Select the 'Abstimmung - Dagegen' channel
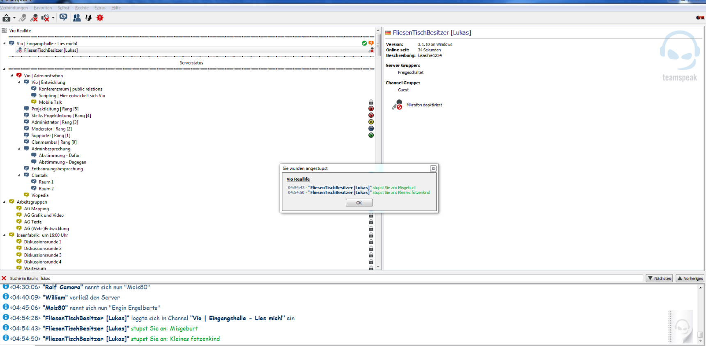This screenshot has height=346, width=706. pyautogui.click(x=62, y=162)
